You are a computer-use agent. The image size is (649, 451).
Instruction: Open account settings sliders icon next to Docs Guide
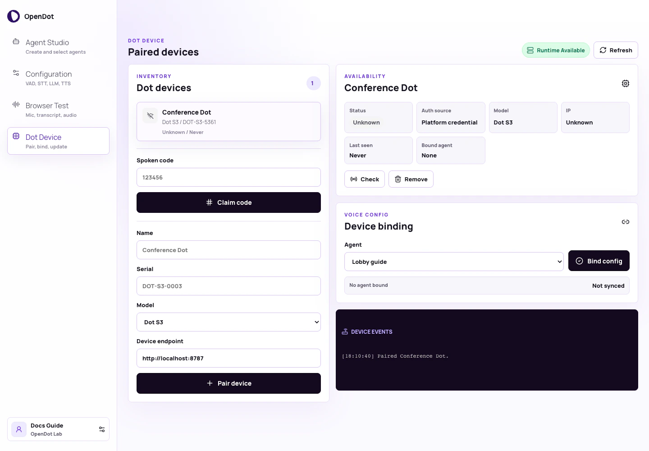point(102,429)
